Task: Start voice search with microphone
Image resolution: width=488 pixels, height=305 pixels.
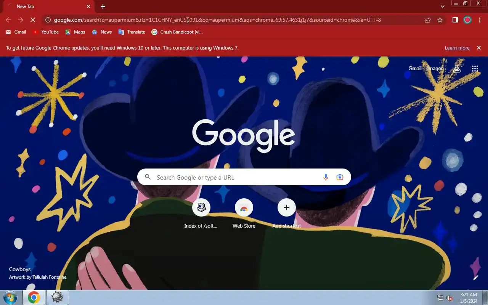Action: click(326, 177)
